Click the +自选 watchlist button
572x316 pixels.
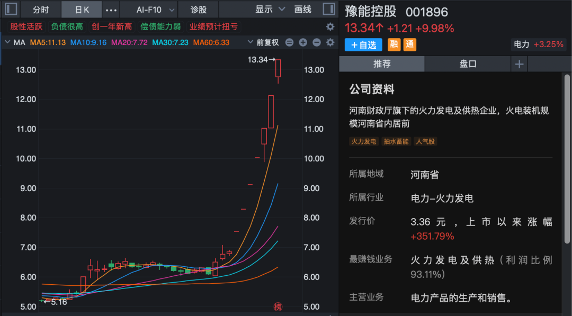(x=364, y=44)
